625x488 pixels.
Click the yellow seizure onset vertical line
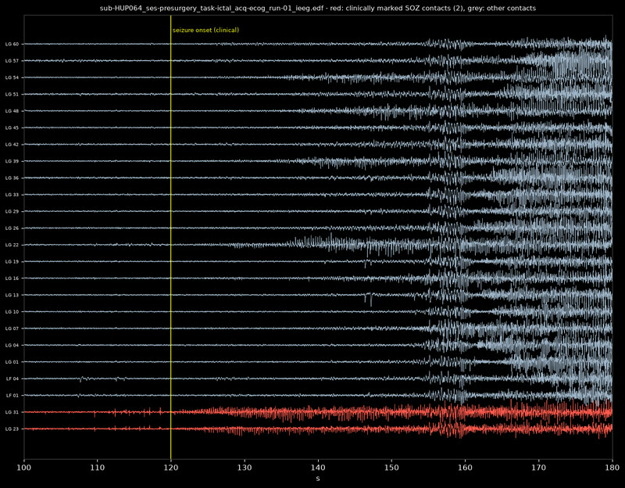click(170, 238)
